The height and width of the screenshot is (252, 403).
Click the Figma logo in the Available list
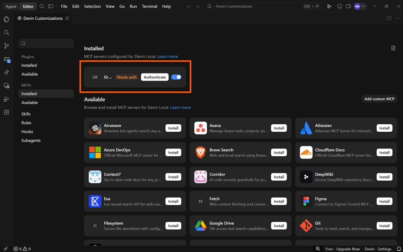point(306,201)
